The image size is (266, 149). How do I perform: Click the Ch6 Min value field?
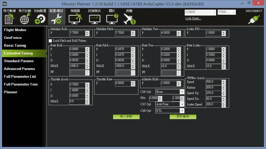pyautogui.click(x=154, y=98)
